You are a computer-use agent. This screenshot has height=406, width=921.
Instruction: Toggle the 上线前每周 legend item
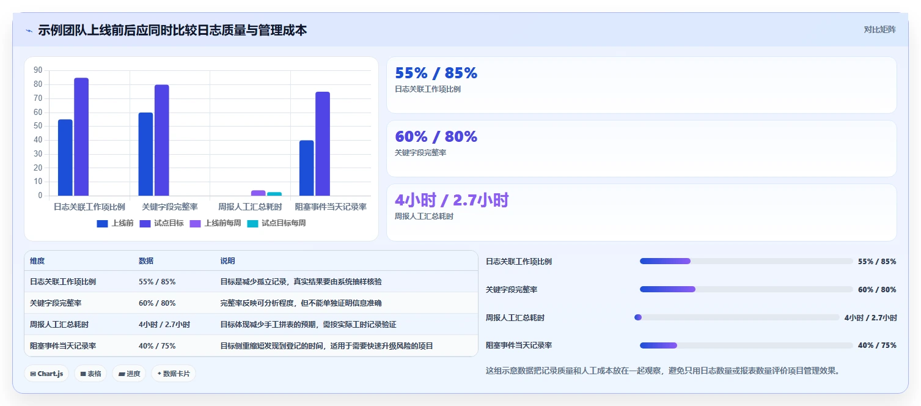coord(215,223)
